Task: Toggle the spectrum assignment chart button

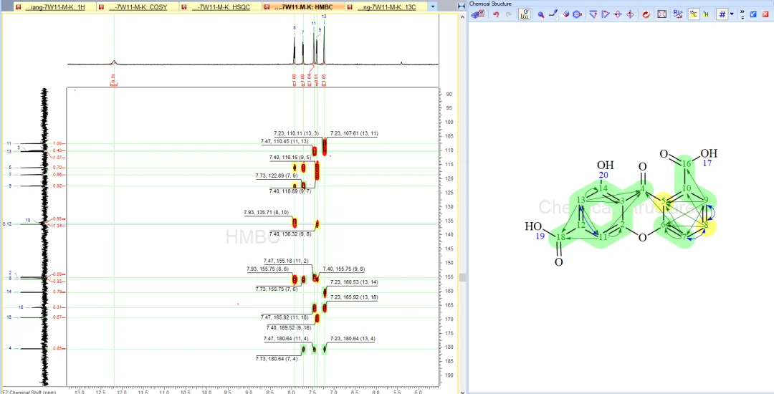Action: pyautogui.click(x=524, y=14)
